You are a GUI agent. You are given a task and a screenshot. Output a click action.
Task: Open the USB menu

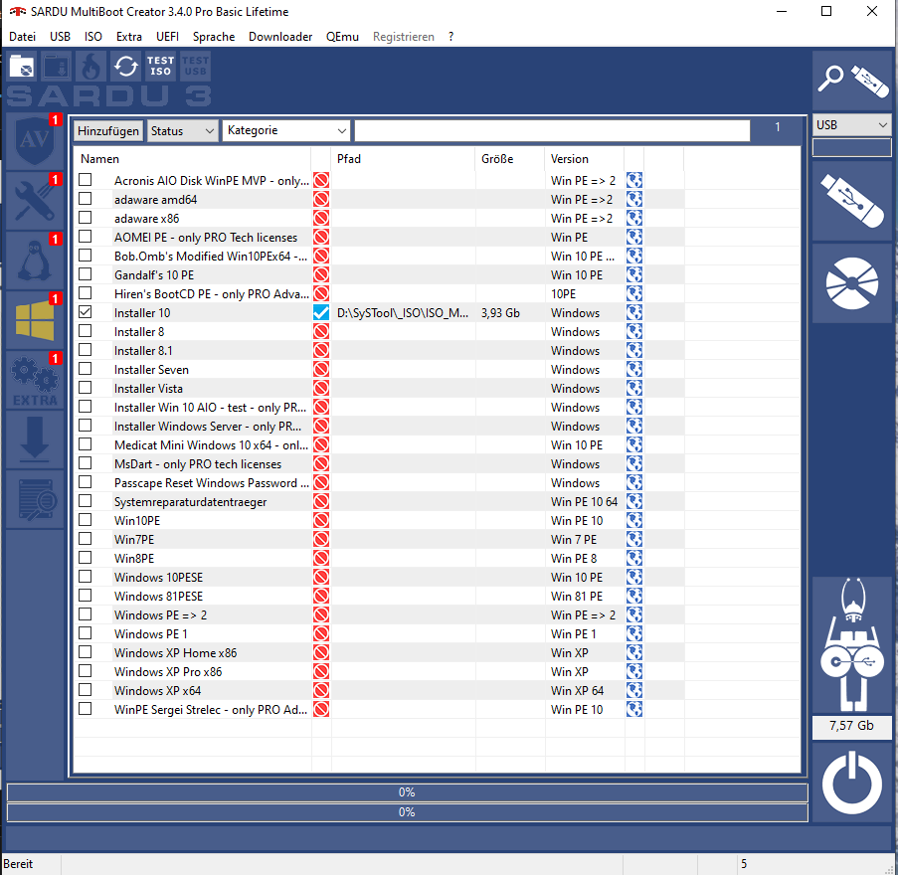(x=60, y=37)
